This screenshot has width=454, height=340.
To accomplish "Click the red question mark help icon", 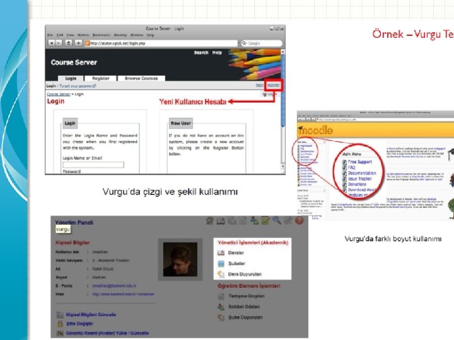I will 300,220.
